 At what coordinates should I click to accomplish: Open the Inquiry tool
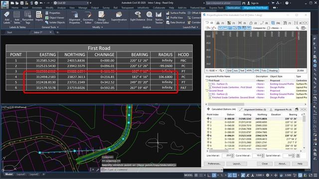tap(39, 16)
